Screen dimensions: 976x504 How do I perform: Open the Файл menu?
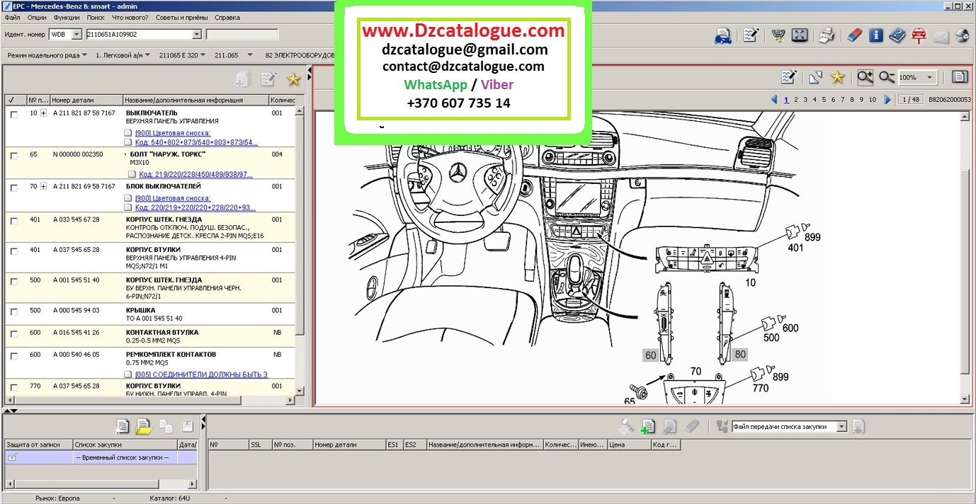[x=13, y=17]
